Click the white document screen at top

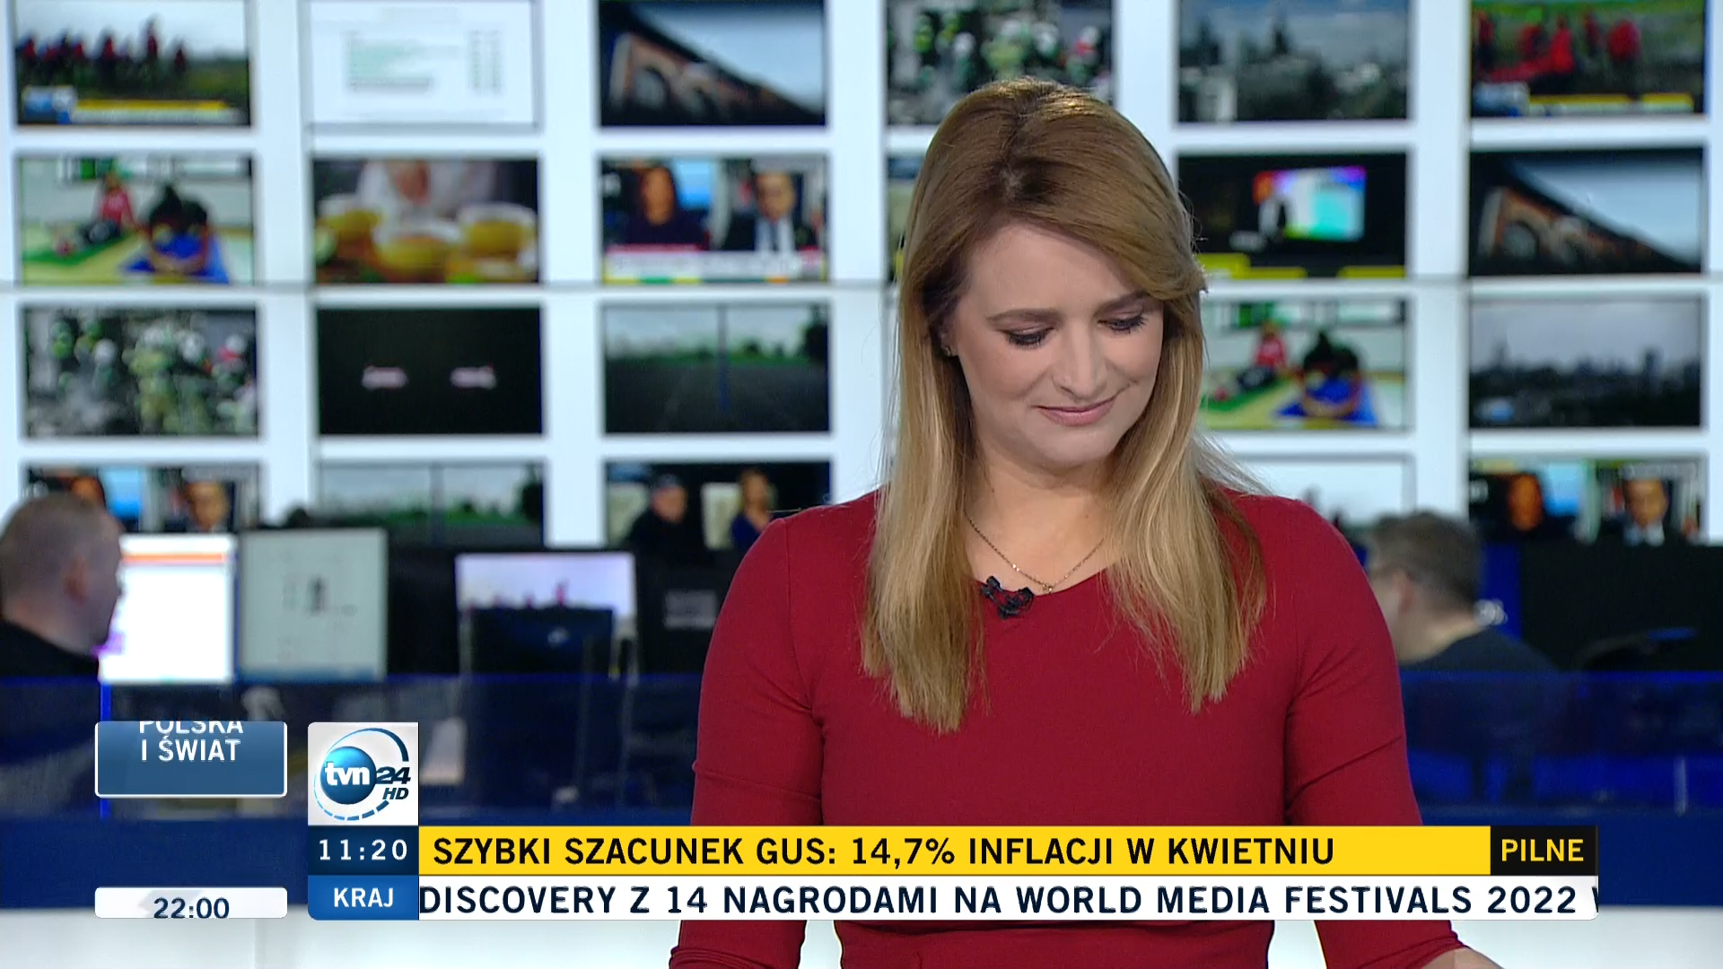[x=422, y=61]
